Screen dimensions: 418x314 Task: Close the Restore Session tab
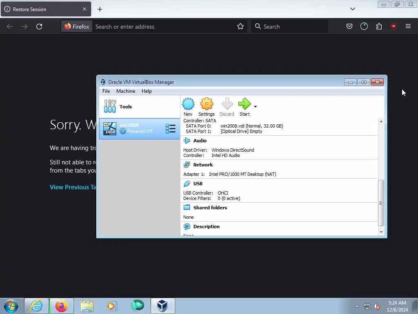84,9
